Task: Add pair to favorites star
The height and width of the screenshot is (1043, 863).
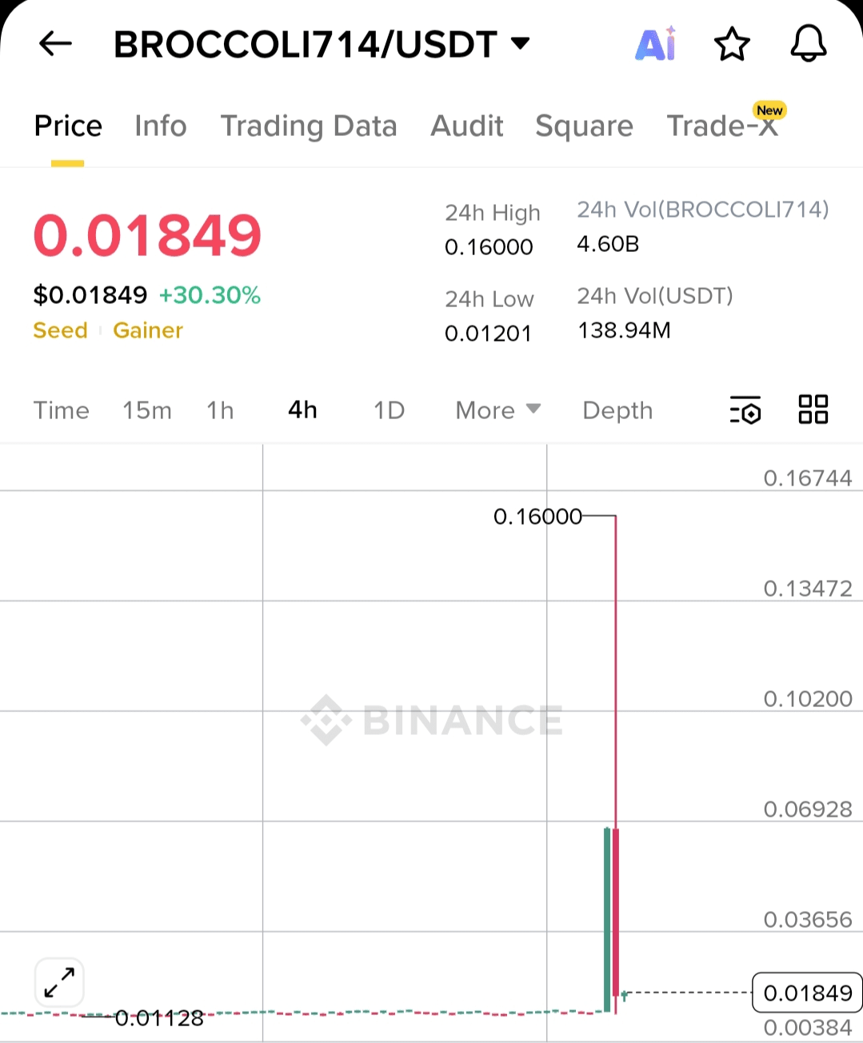Action: [x=732, y=44]
